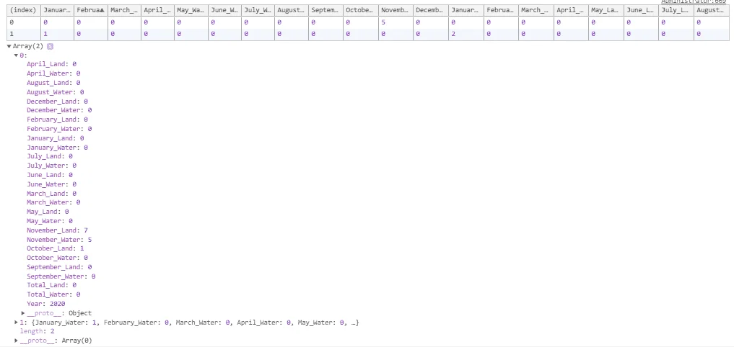The image size is (734, 347).
Task: Select the February_Water: 0 property
Action: [x=59, y=129]
